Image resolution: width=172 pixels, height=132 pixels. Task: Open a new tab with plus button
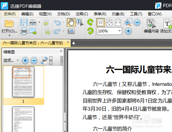[x=73, y=43]
